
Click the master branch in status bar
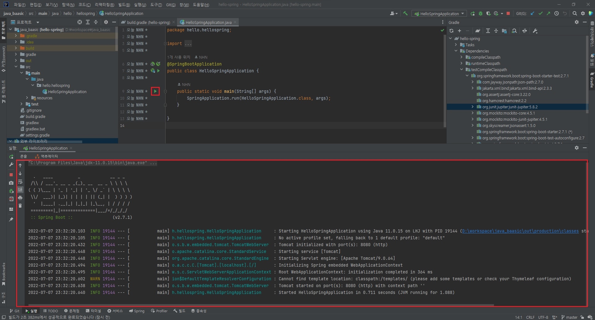pyautogui.click(x=569, y=317)
